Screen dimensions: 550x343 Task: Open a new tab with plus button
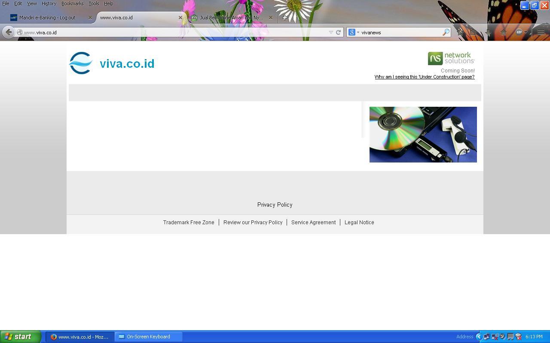pyautogui.click(x=284, y=18)
